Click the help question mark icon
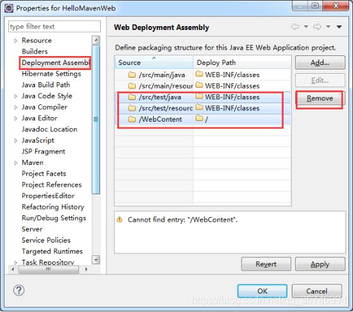The image size is (353, 312). (18, 290)
